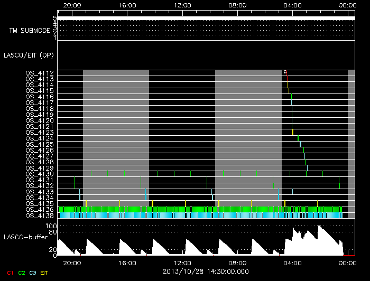Click the 12:00 label on top axis

click(x=182, y=5)
